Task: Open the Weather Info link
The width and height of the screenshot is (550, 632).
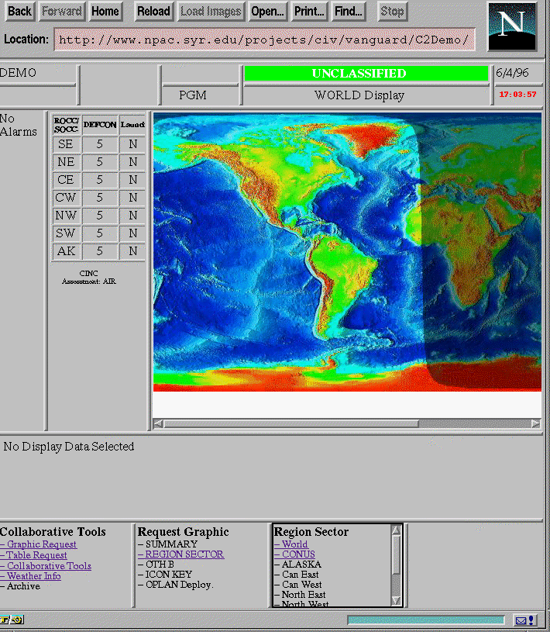Action: tap(33, 576)
